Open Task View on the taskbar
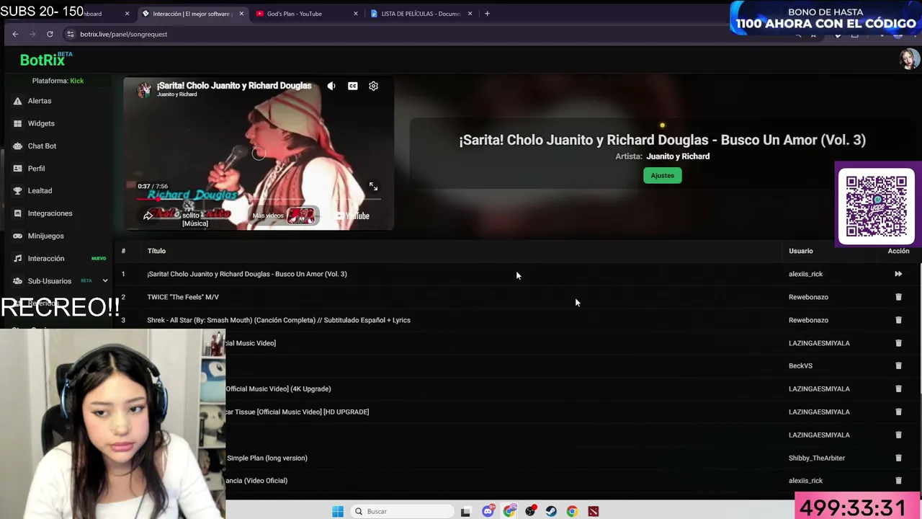The height and width of the screenshot is (519, 922). [x=465, y=512]
